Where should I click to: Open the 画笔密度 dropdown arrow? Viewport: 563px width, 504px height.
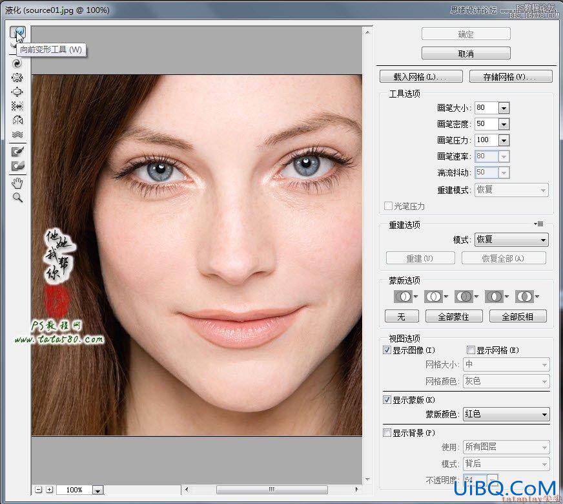click(x=504, y=124)
